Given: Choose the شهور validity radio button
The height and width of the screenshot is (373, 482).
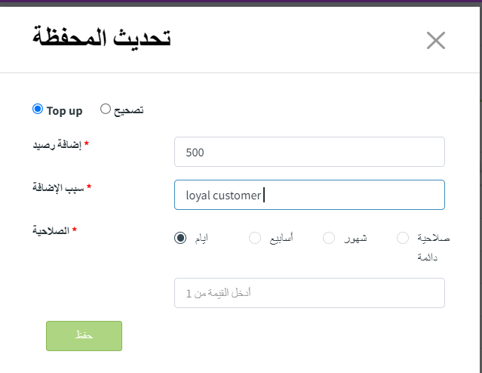Looking at the screenshot, I should pos(329,238).
